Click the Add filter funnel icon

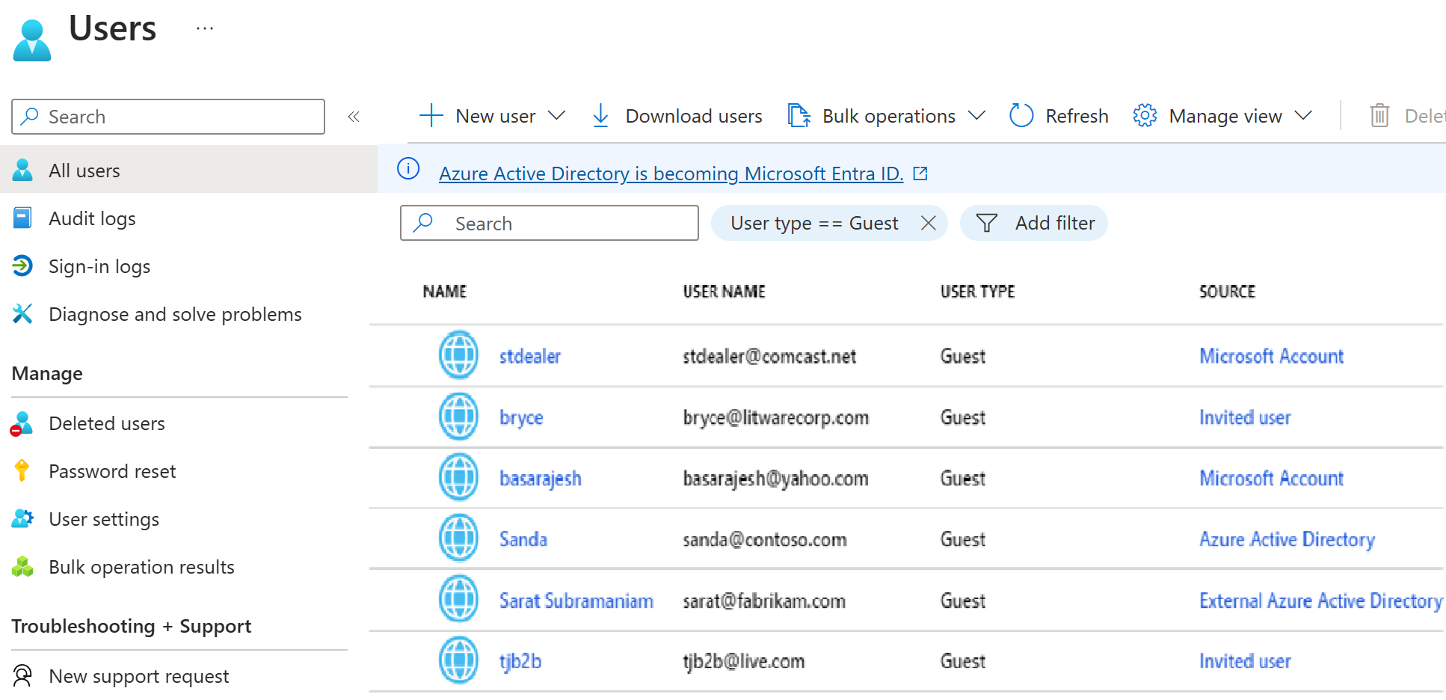987,223
